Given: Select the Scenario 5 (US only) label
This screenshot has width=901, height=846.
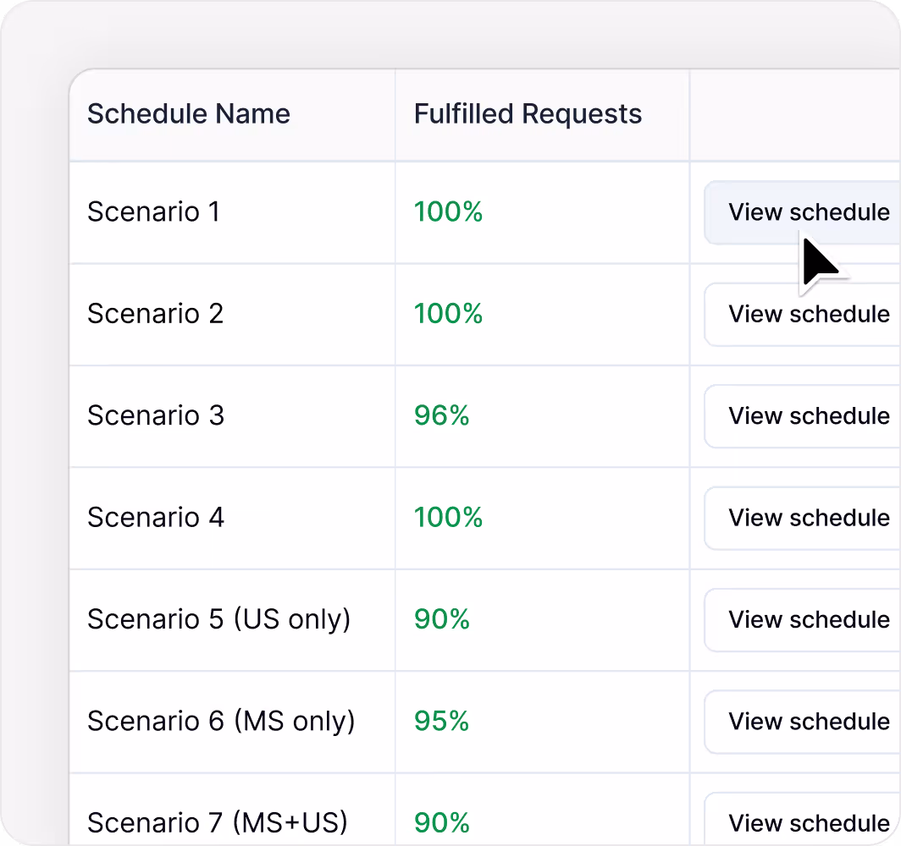Looking at the screenshot, I should tap(220, 619).
